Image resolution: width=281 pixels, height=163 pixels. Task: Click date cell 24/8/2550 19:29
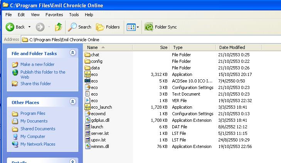click(234, 140)
